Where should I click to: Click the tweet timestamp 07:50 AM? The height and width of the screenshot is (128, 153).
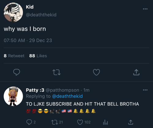click(x=14, y=40)
